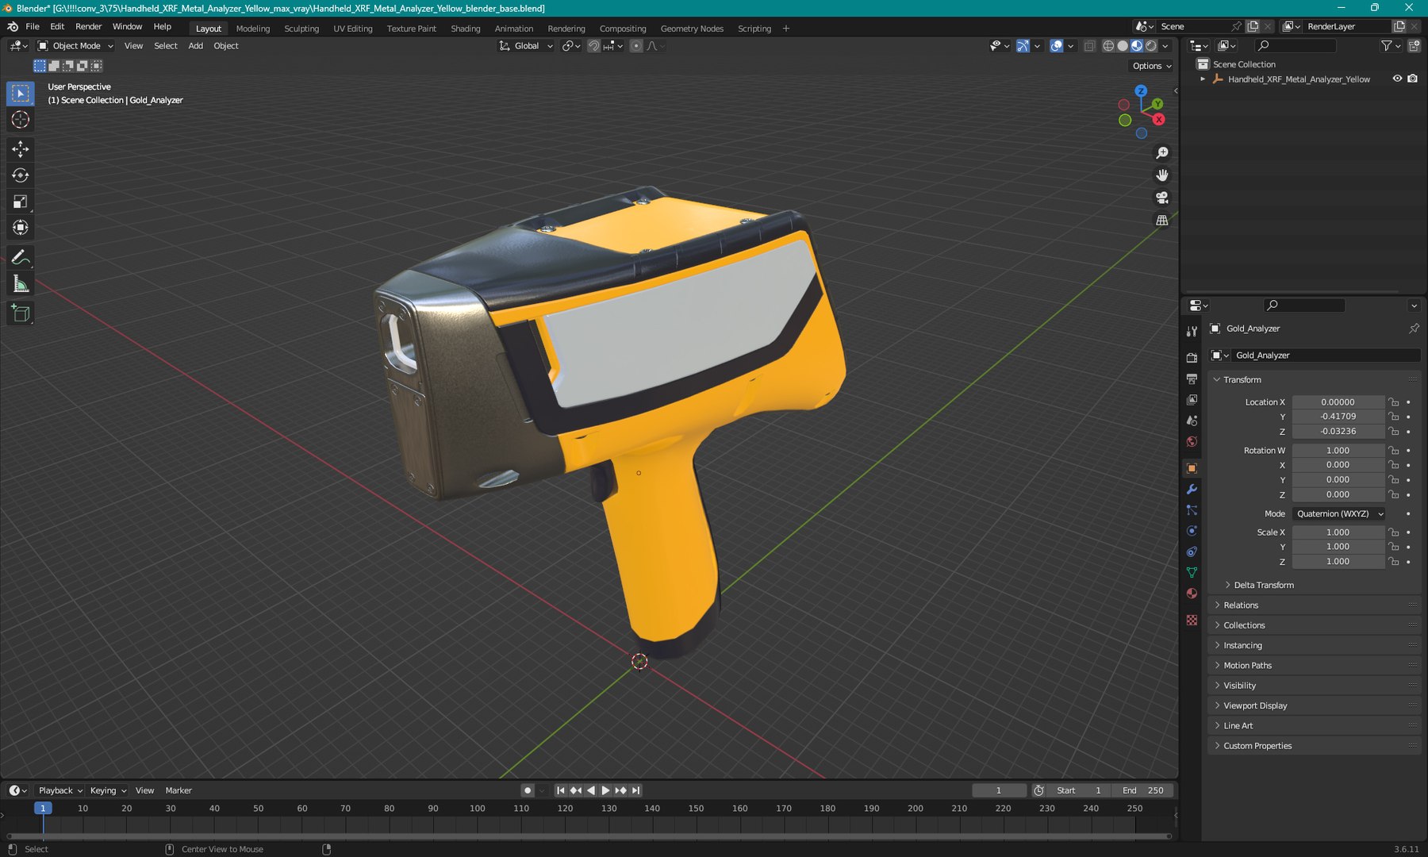Screen dimensions: 1428x857
Task: Play the animation forward
Action: (x=605, y=790)
